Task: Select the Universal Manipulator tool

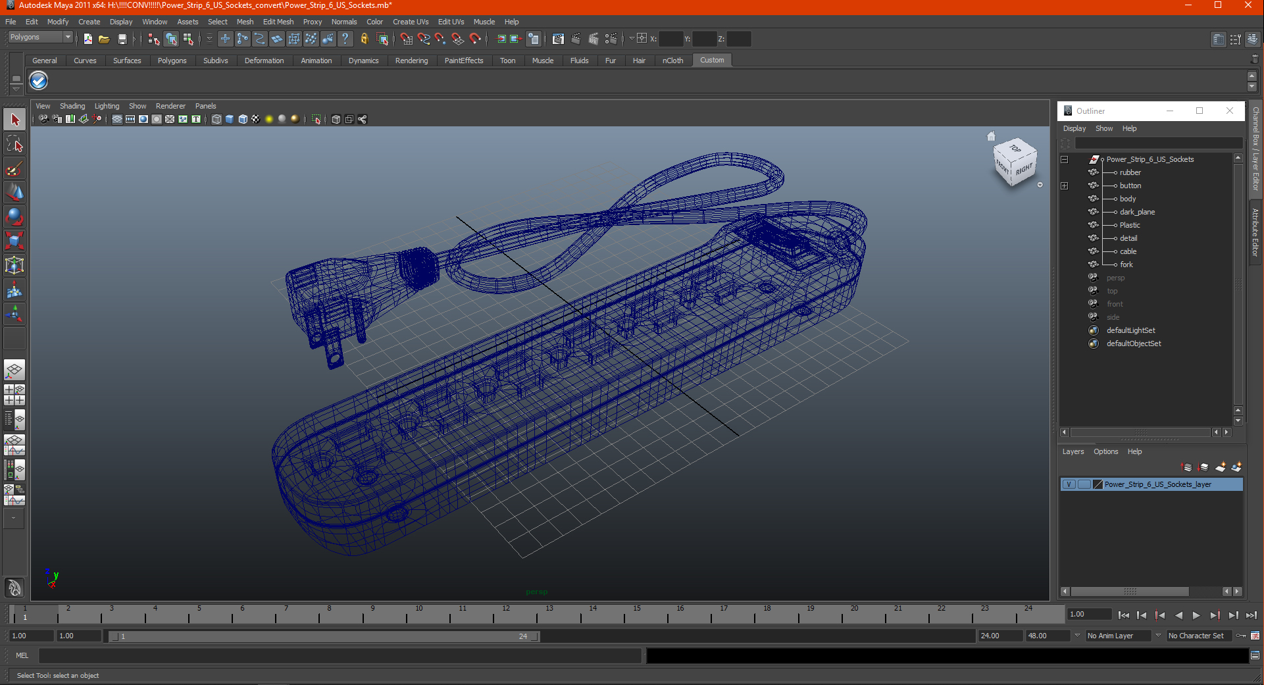Action: (x=14, y=265)
